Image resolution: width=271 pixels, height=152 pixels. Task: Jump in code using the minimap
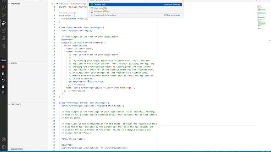[x=261, y=17]
